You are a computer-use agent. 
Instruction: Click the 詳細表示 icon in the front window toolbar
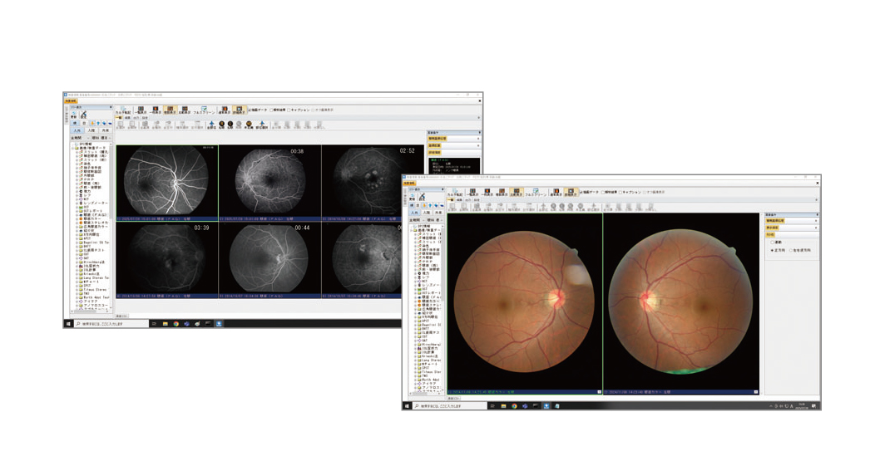571,192
